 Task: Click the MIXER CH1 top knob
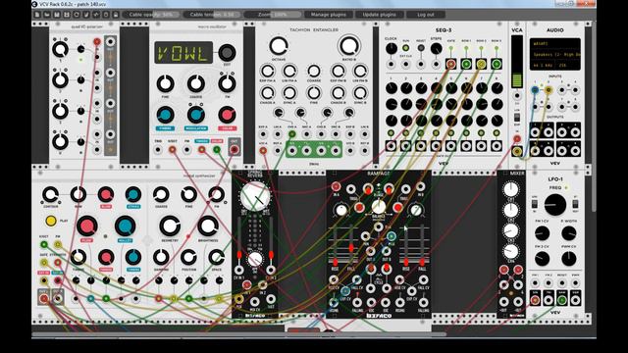[x=510, y=189]
